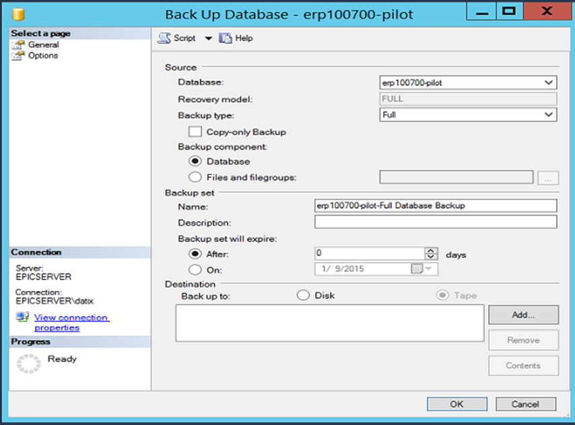Select the Files and filegroups radio button

click(x=195, y=176)
